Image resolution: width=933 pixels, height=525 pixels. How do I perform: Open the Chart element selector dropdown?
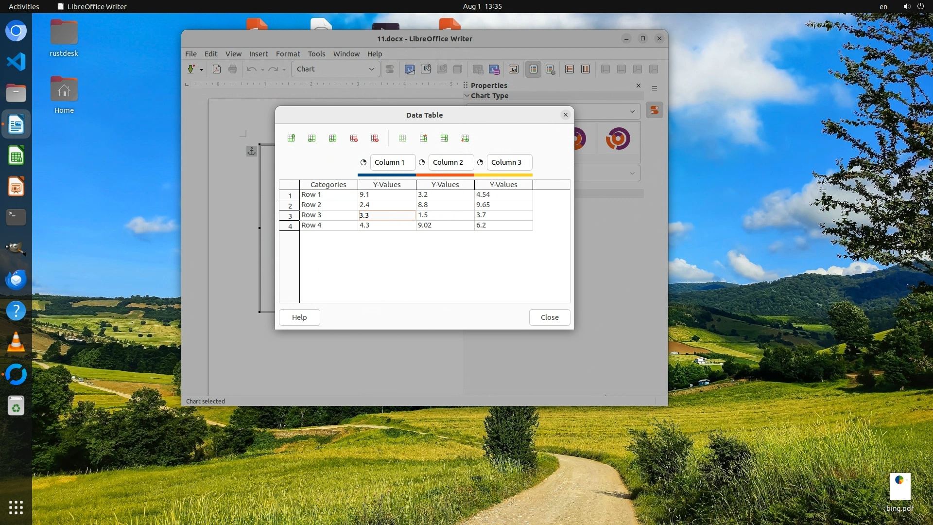click(372, 70)
